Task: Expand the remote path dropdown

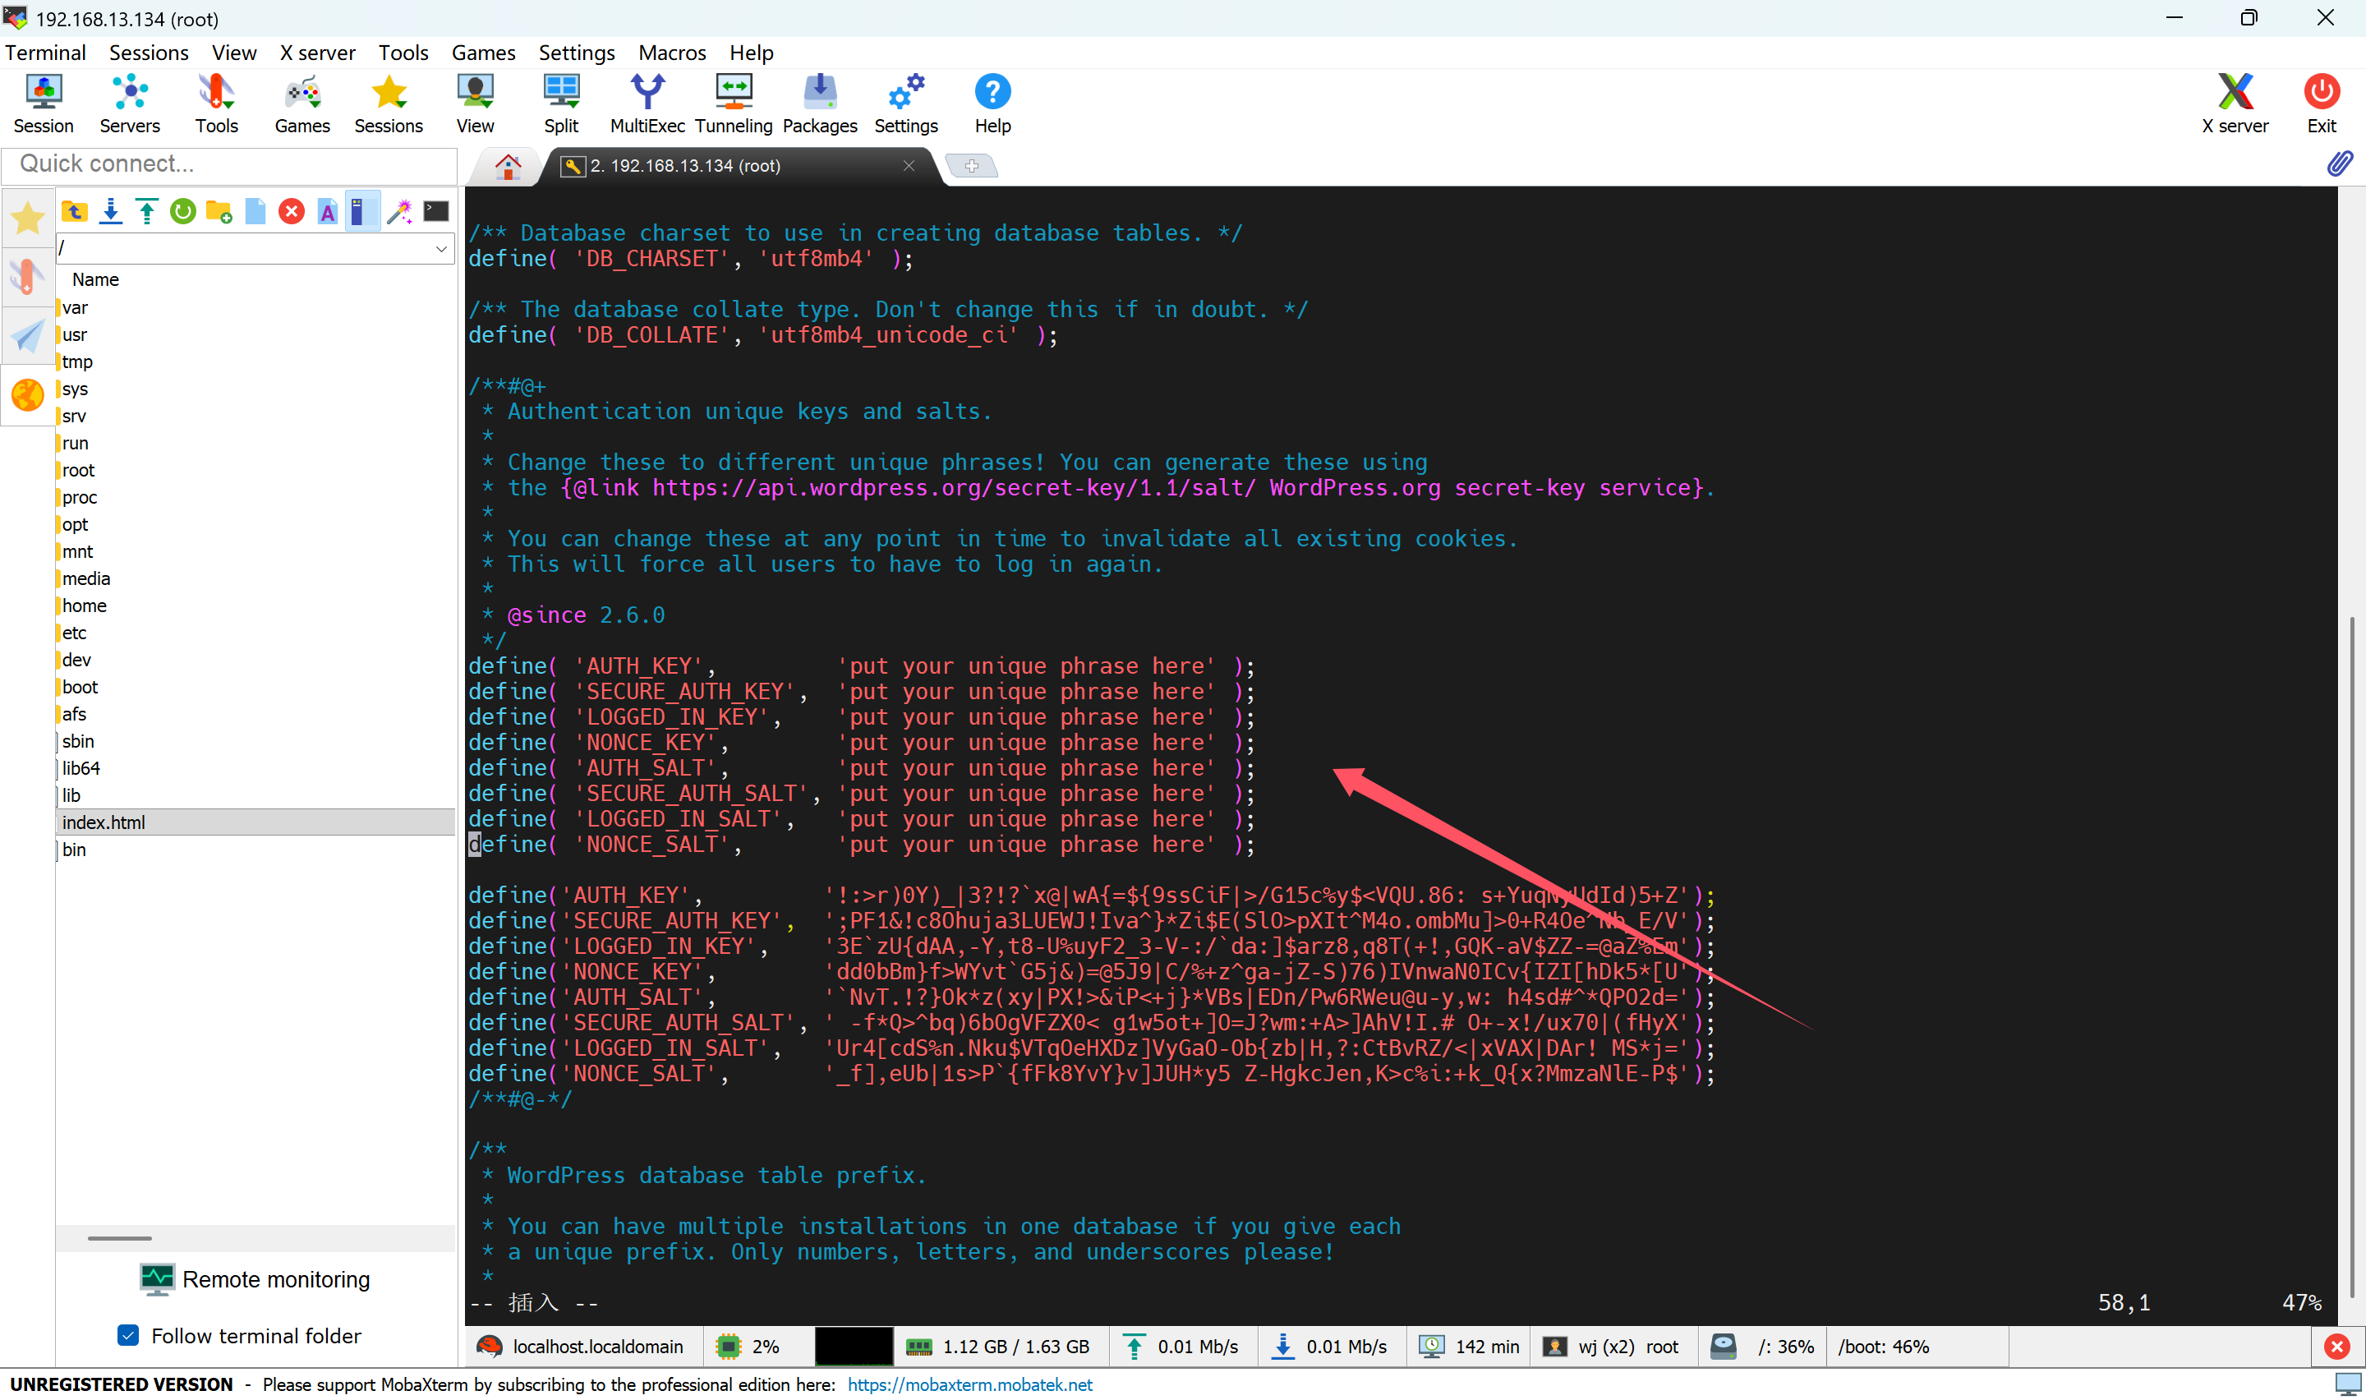Action: (x=440, y=249)
